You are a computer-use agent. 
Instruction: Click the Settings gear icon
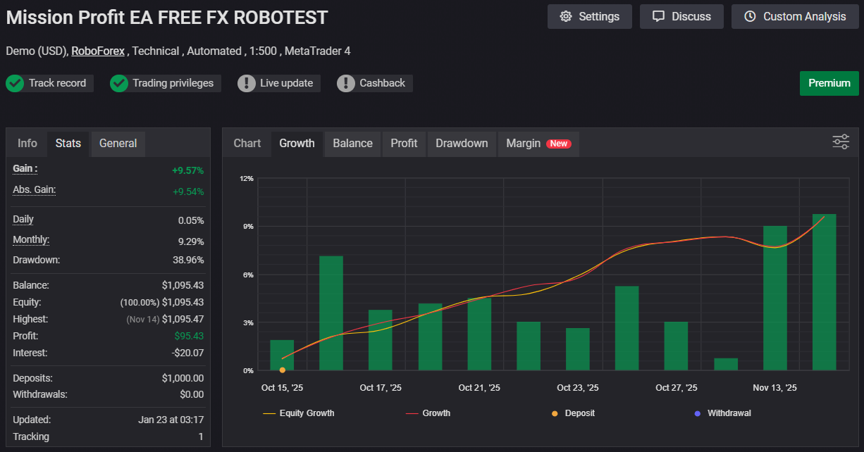pos(565,16)
